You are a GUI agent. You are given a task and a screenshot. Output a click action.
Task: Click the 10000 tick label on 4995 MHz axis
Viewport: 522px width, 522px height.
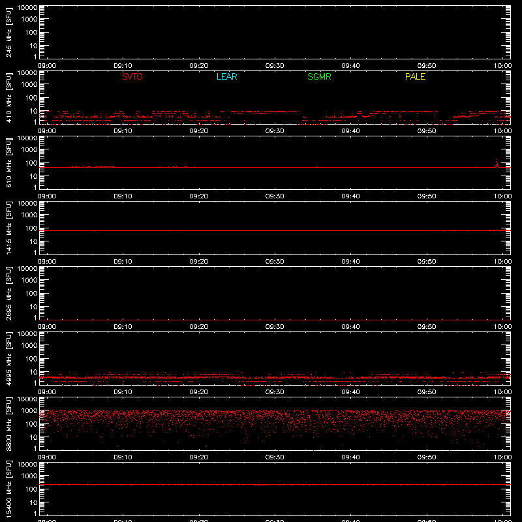(27, 334)
